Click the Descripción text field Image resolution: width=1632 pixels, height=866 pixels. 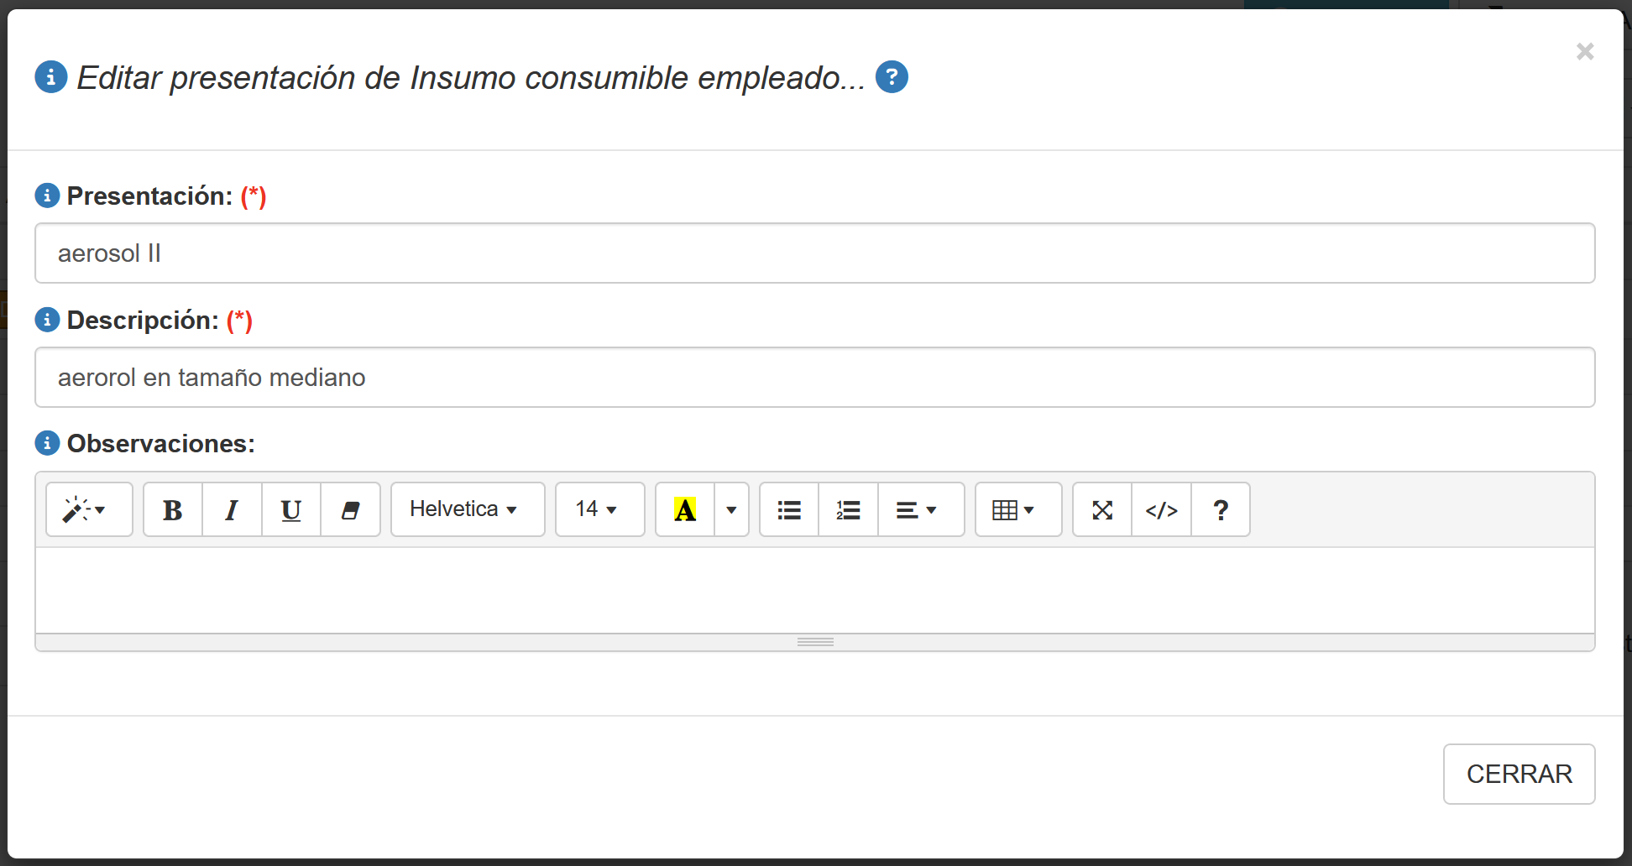[x=814, y=378]
